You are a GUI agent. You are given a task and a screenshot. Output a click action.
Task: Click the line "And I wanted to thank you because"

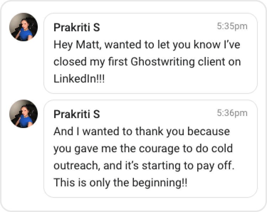(142, 132)
